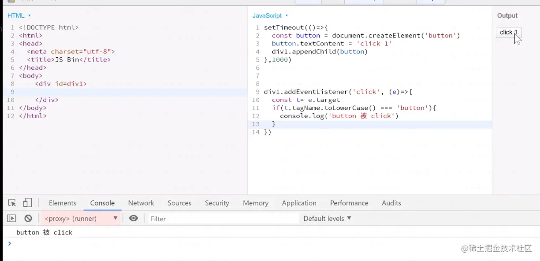Expand the JavaScript panel dropdown
540x261 pixels.
[270, 15]
